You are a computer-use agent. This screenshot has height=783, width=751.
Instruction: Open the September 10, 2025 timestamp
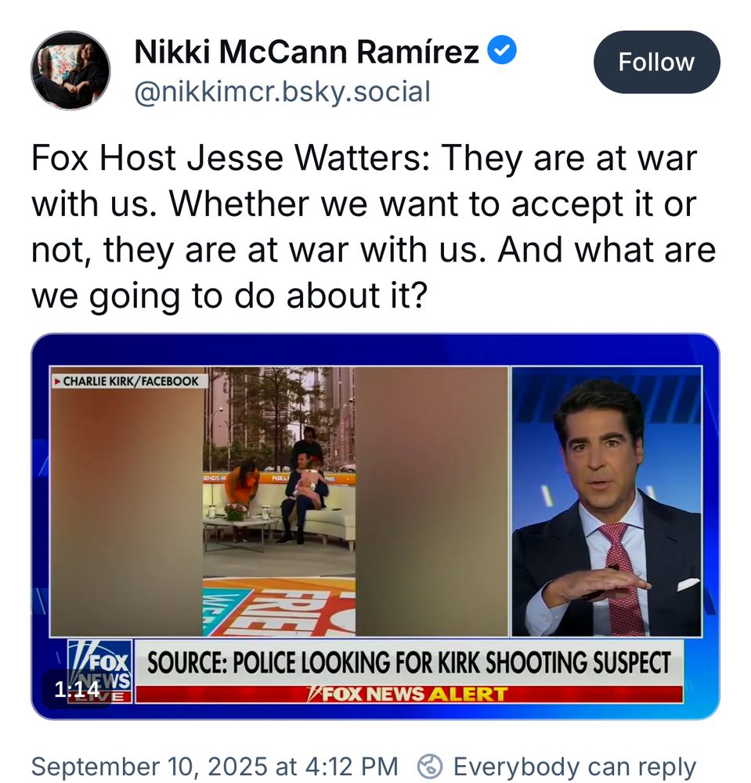pos(215,767)
